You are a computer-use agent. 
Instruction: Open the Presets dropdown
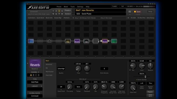tap(68, 10)
